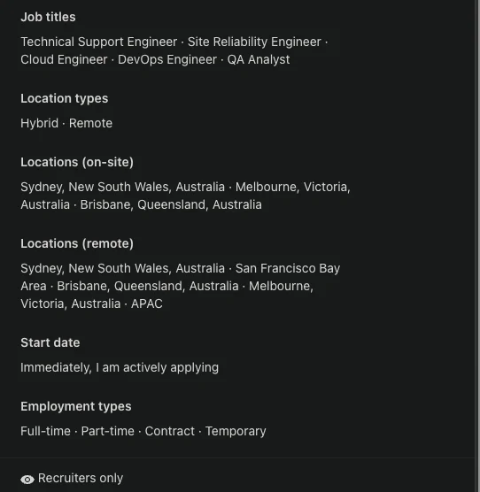This screenshot has width=480, height=492.
Task: Select the Remote location type
Action: coord(90,123)
